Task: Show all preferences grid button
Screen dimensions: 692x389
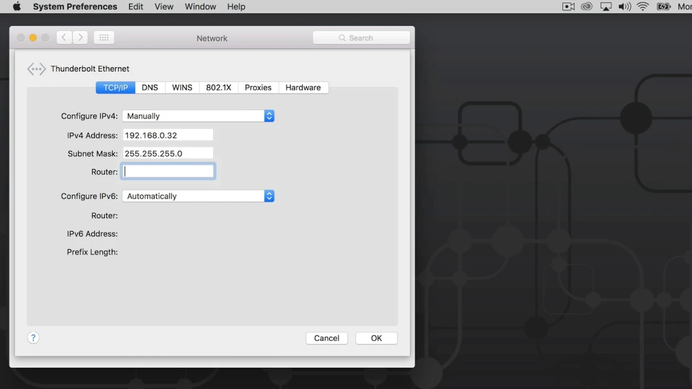Action: pos(104,37)
